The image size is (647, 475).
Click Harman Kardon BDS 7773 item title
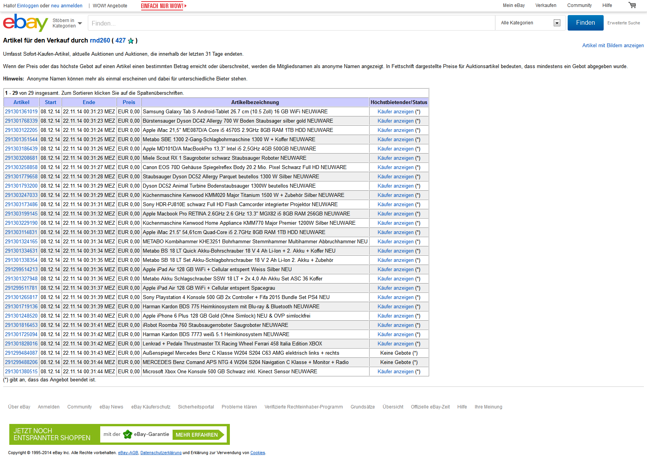[x=216, y=334]
